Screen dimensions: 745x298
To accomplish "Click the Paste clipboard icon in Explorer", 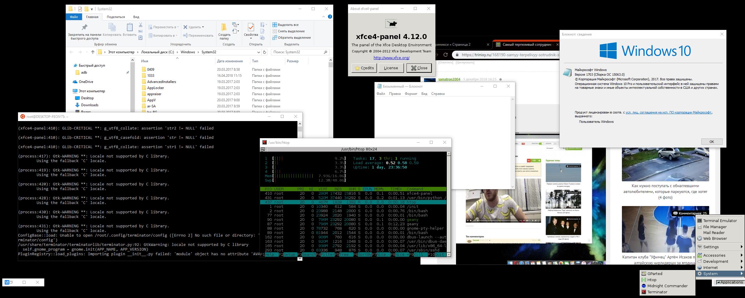I will pos(130,30).
